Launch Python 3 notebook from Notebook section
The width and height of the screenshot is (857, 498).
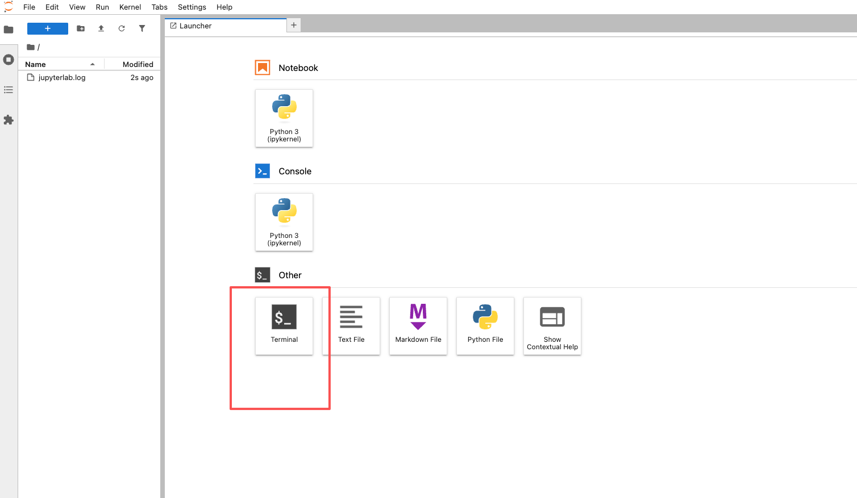pyautogui.click(x=284, y=118)
